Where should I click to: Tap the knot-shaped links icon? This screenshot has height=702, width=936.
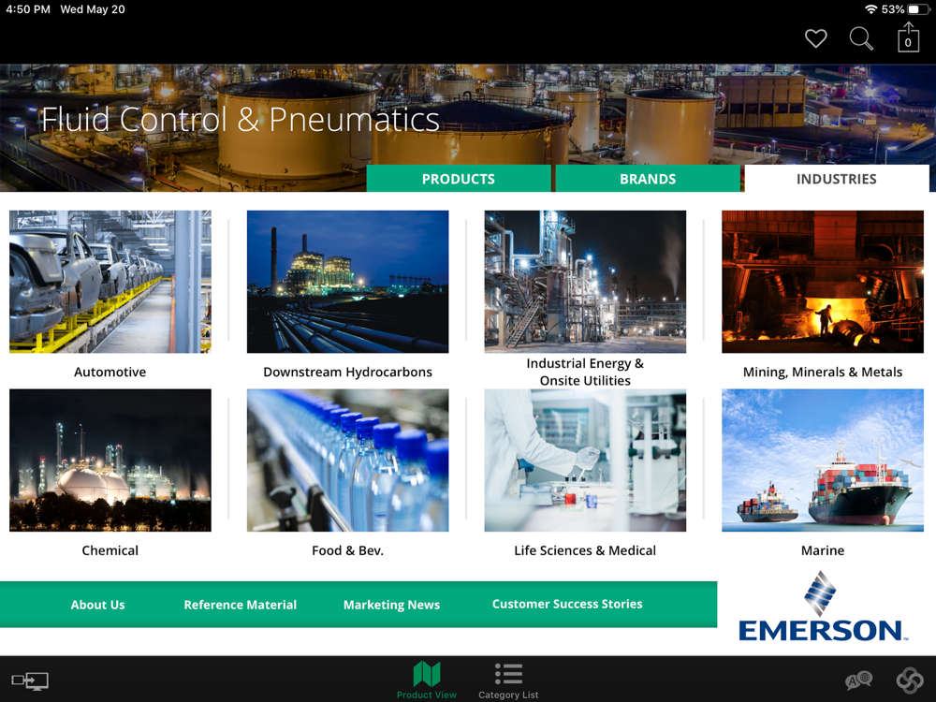[910, 680]
